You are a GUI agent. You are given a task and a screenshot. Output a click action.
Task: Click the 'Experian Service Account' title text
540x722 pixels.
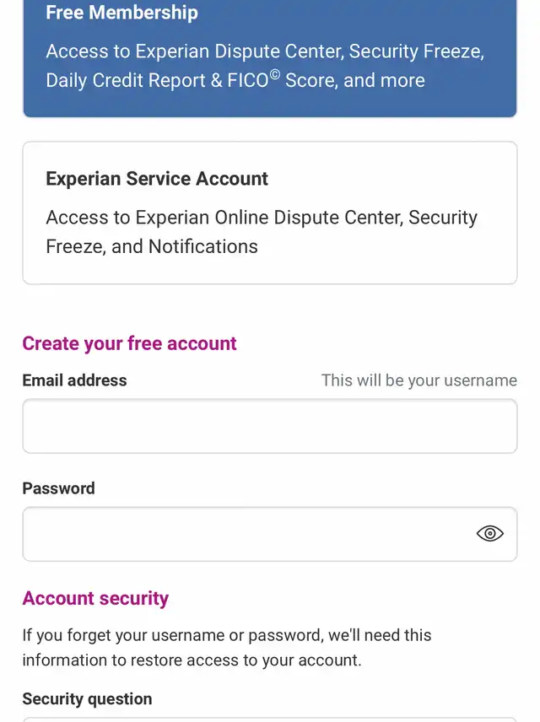pos(157,179)
